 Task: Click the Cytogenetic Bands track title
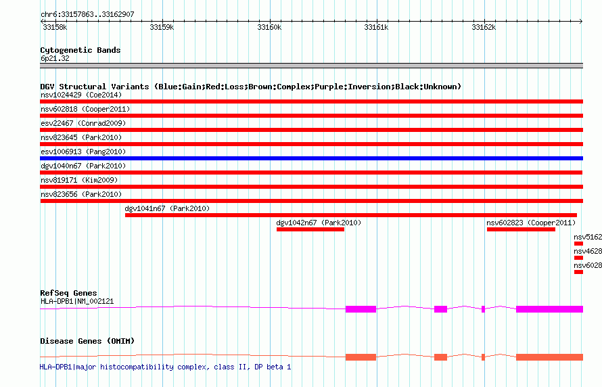[x=80, y=50]
